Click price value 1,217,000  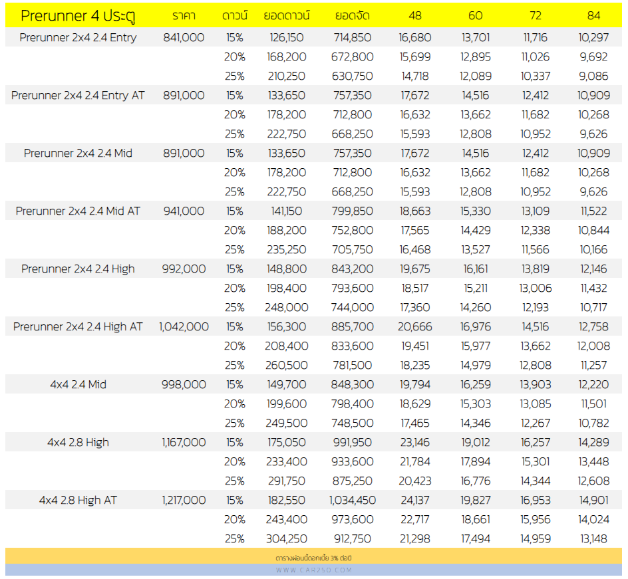tap(184, 500)
